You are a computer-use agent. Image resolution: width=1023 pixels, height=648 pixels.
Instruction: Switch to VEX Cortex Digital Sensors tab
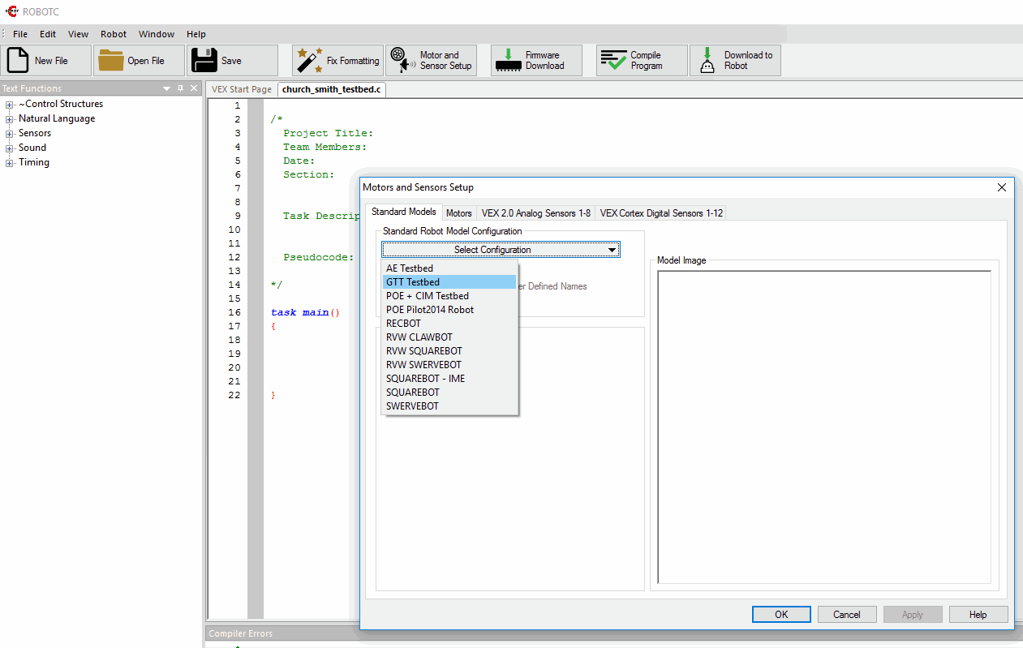pyautogui.click(x=661, y=213)
